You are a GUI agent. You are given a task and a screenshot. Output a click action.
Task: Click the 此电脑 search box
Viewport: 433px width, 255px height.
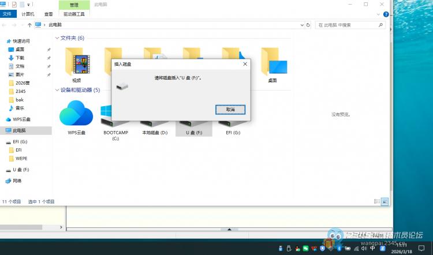(349, 25)
